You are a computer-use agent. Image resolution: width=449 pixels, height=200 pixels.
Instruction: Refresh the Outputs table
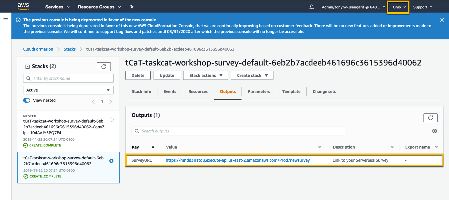(431, 118)
